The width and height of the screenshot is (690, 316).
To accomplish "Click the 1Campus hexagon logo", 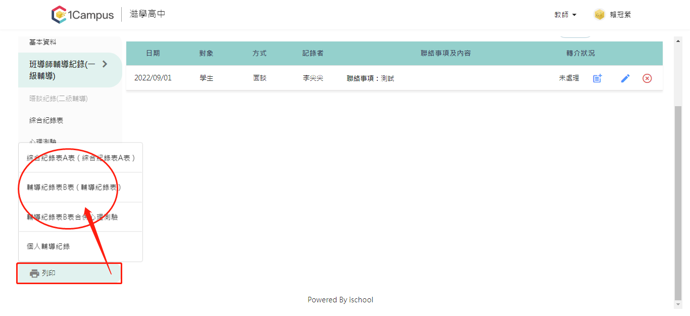I will pos(59,15).
